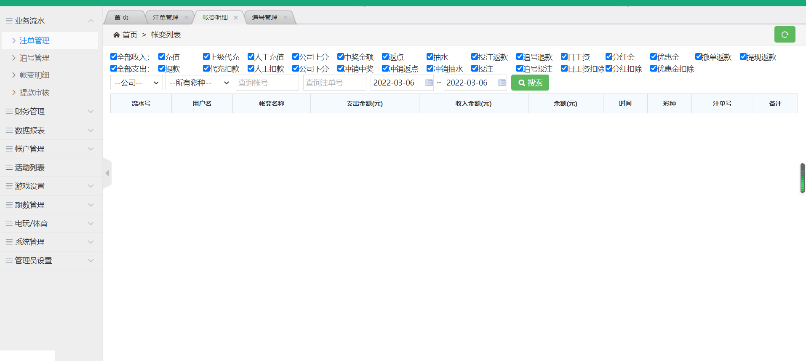Open the start date calendar picker icon

(429, 83)
